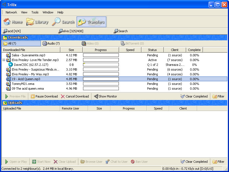
Task: Select Elvis Presley - My Way.mp3 row
Action: pos(114,74)
